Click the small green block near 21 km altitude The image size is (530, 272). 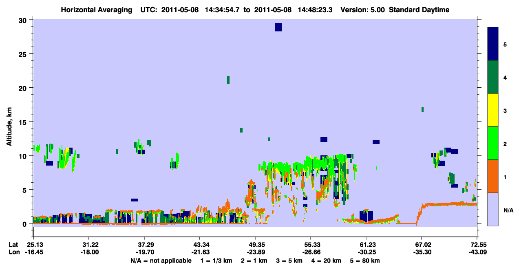(228, 80)
